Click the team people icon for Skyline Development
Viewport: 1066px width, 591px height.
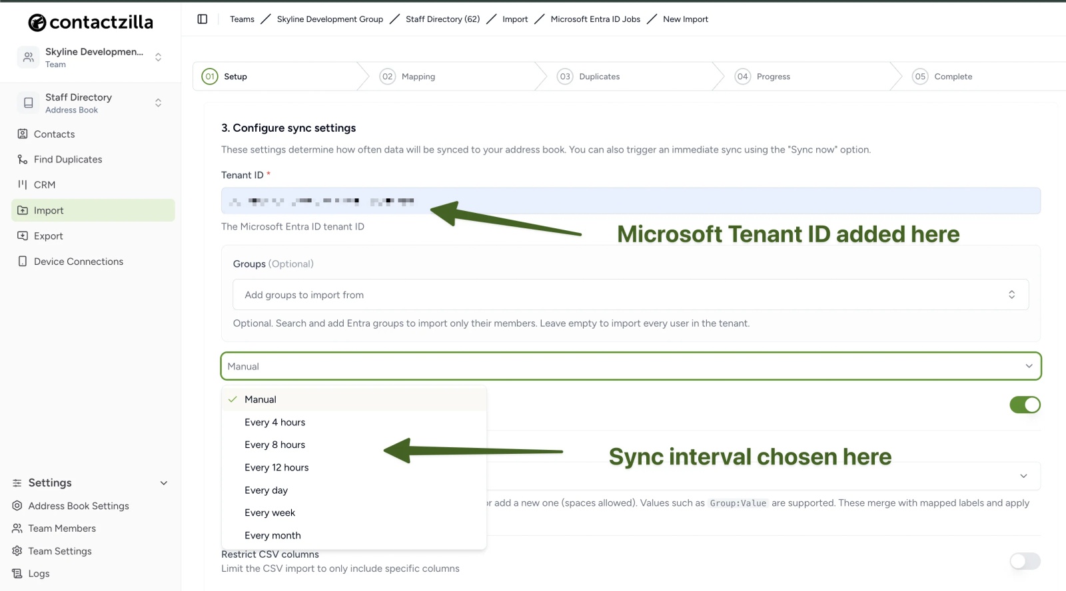click(28, 57)
